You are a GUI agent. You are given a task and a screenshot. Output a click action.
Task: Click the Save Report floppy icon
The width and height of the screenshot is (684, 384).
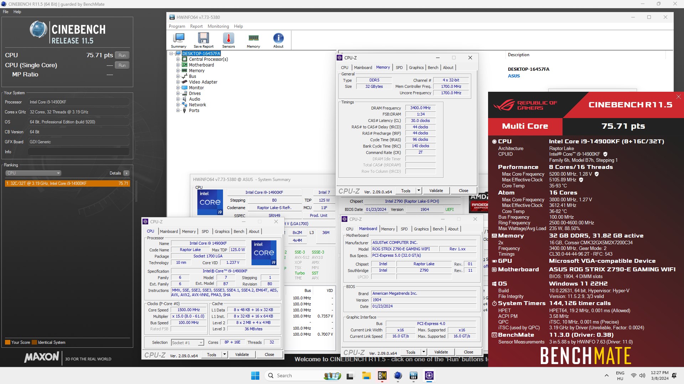(203, 40)
